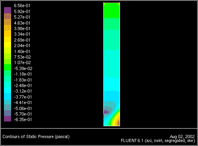Click the 1.40e-01 legend value
198x146 pixels.
coord(22,51)
